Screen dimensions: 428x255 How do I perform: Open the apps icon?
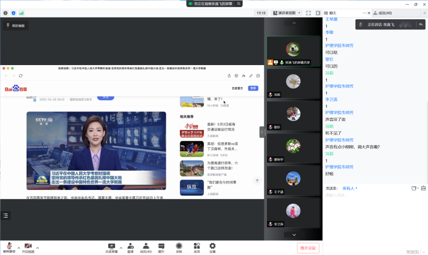(196, 246)
